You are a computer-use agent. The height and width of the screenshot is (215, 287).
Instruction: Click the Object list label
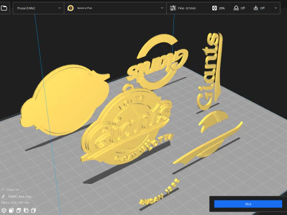pyautogui.click(x=13, y=189)
